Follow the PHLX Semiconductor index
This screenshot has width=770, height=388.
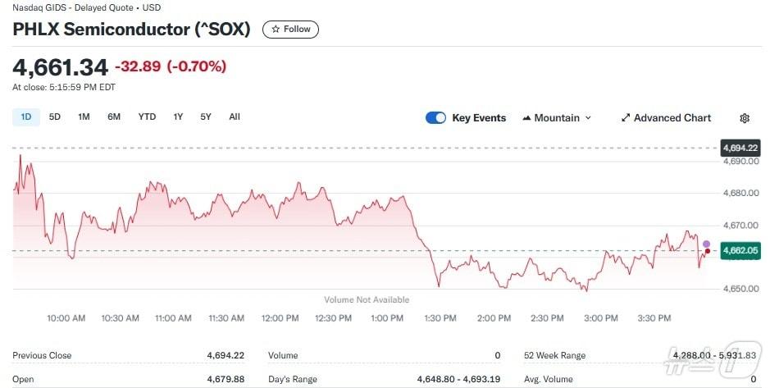point(291,30)
